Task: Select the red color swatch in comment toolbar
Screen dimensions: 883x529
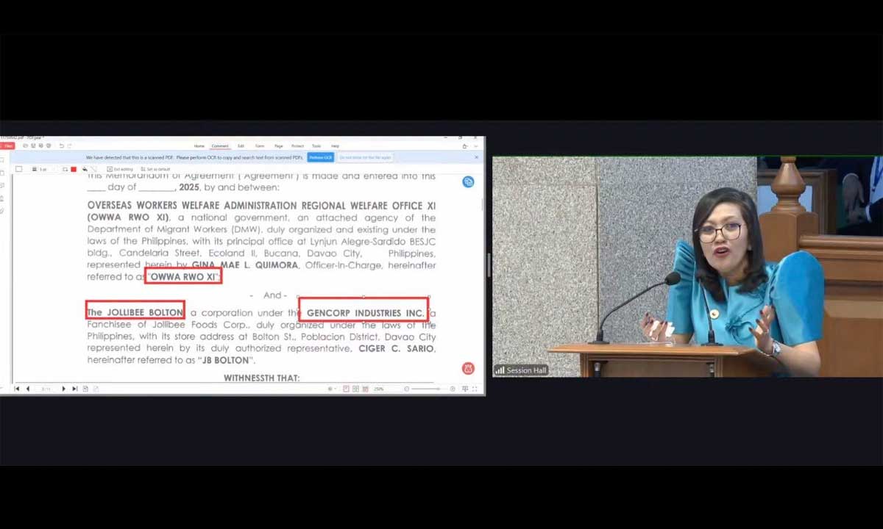Action: pyautogui.click(x=74, y=169)
